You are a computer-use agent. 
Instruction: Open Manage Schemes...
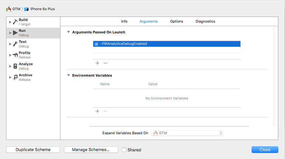[x=91, y=150]
